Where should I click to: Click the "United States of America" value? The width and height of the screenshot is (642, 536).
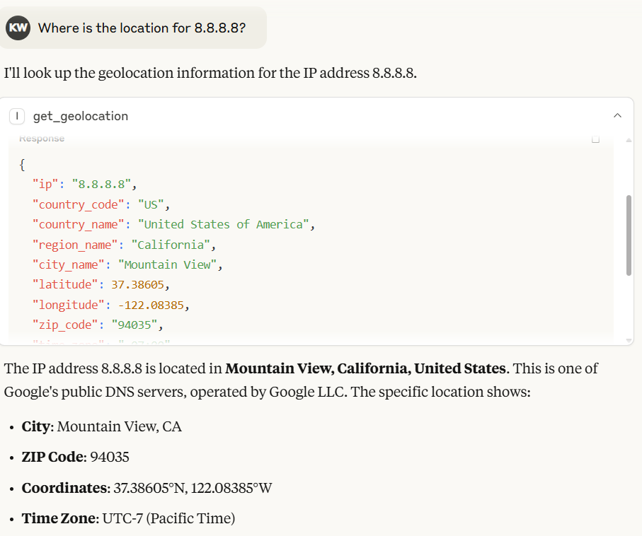coord(224,224)
